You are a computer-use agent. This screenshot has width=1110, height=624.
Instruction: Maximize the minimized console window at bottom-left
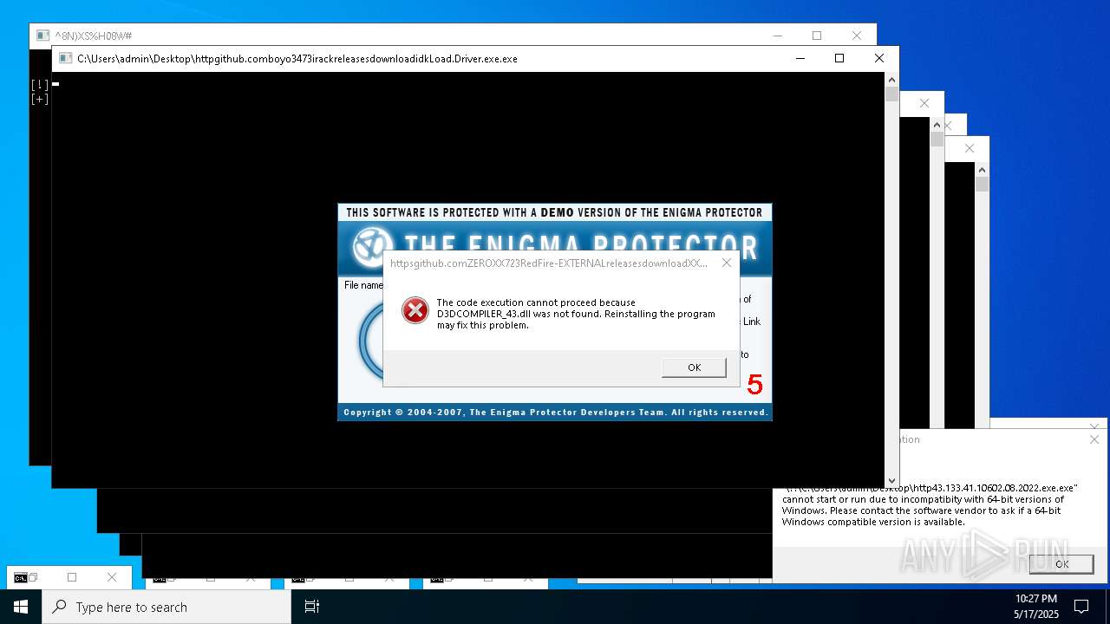[72, 577]
